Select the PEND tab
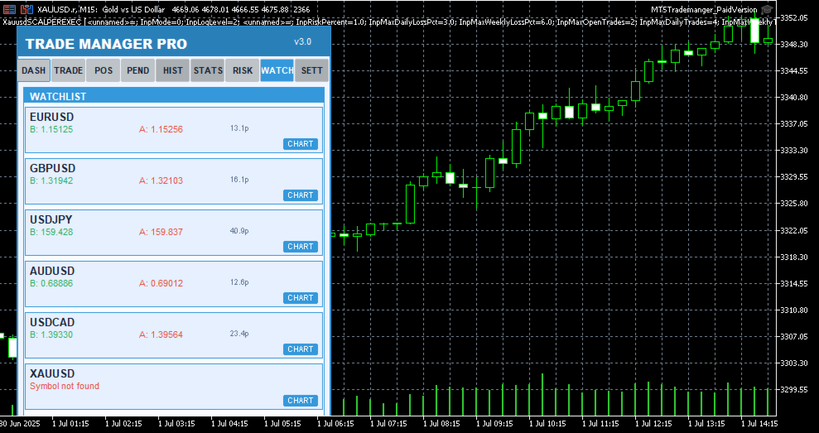The image size is (819, 433). (138, 70)
